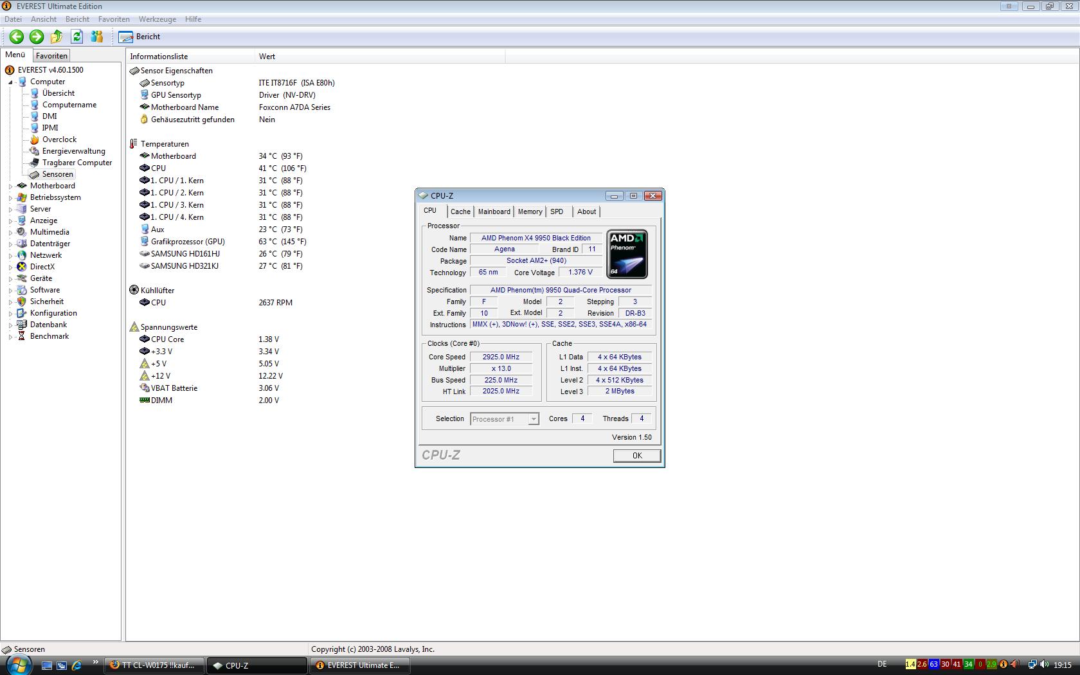Click the VBAT Batterie voltage row

209,388
